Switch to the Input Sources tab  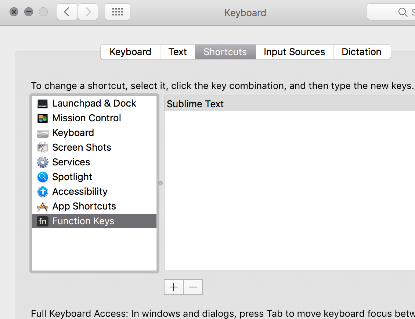294,52
